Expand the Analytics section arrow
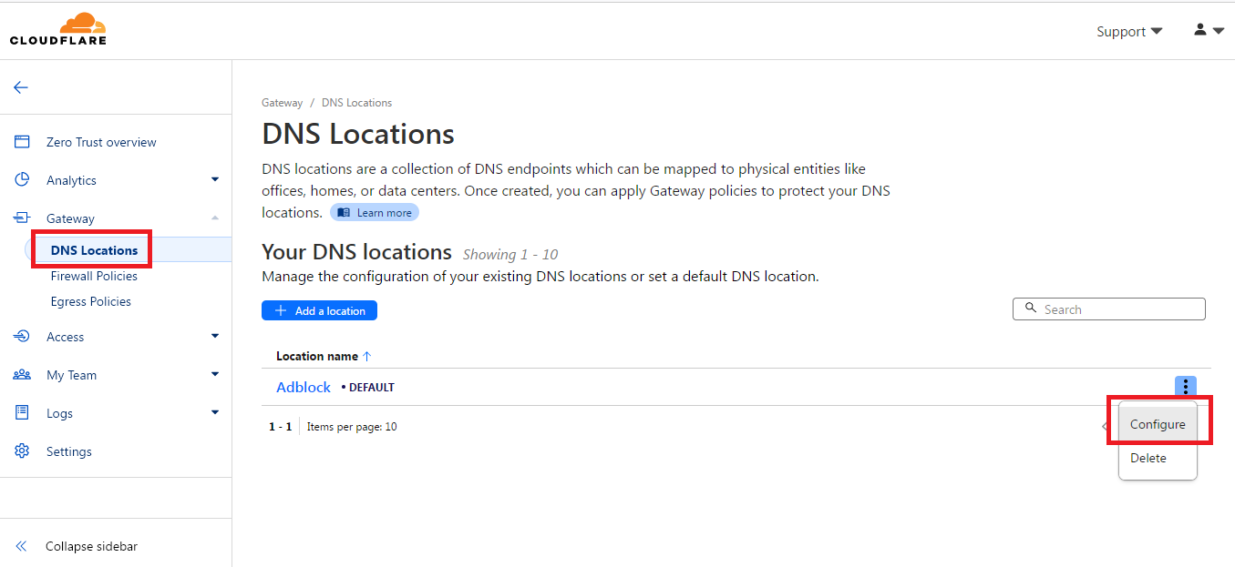Screen dimensions: 1235x567 [x=215, y=180]
